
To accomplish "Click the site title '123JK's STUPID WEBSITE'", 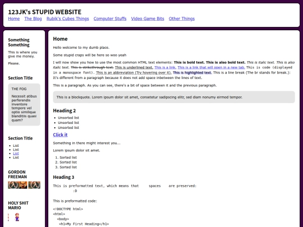I will pyautogui.click(x=45, y=12).
